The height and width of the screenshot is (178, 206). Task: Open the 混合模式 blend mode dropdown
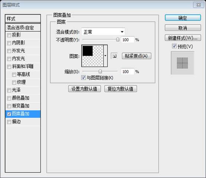[x=103, y=32]
